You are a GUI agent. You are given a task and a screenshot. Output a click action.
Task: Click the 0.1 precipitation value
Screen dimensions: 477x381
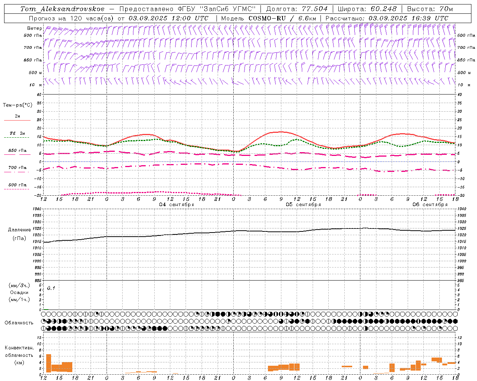[51, 288]
